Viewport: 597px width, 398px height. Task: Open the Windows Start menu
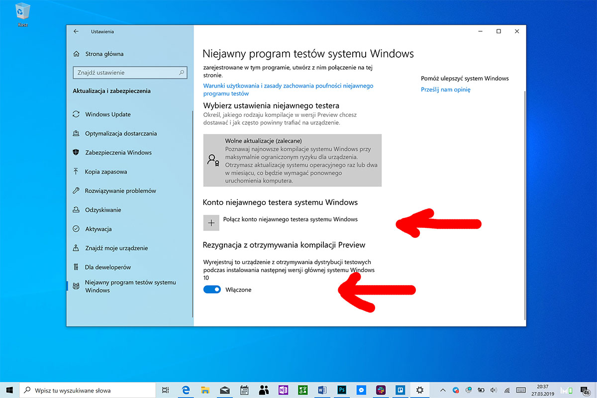point(9,391)
